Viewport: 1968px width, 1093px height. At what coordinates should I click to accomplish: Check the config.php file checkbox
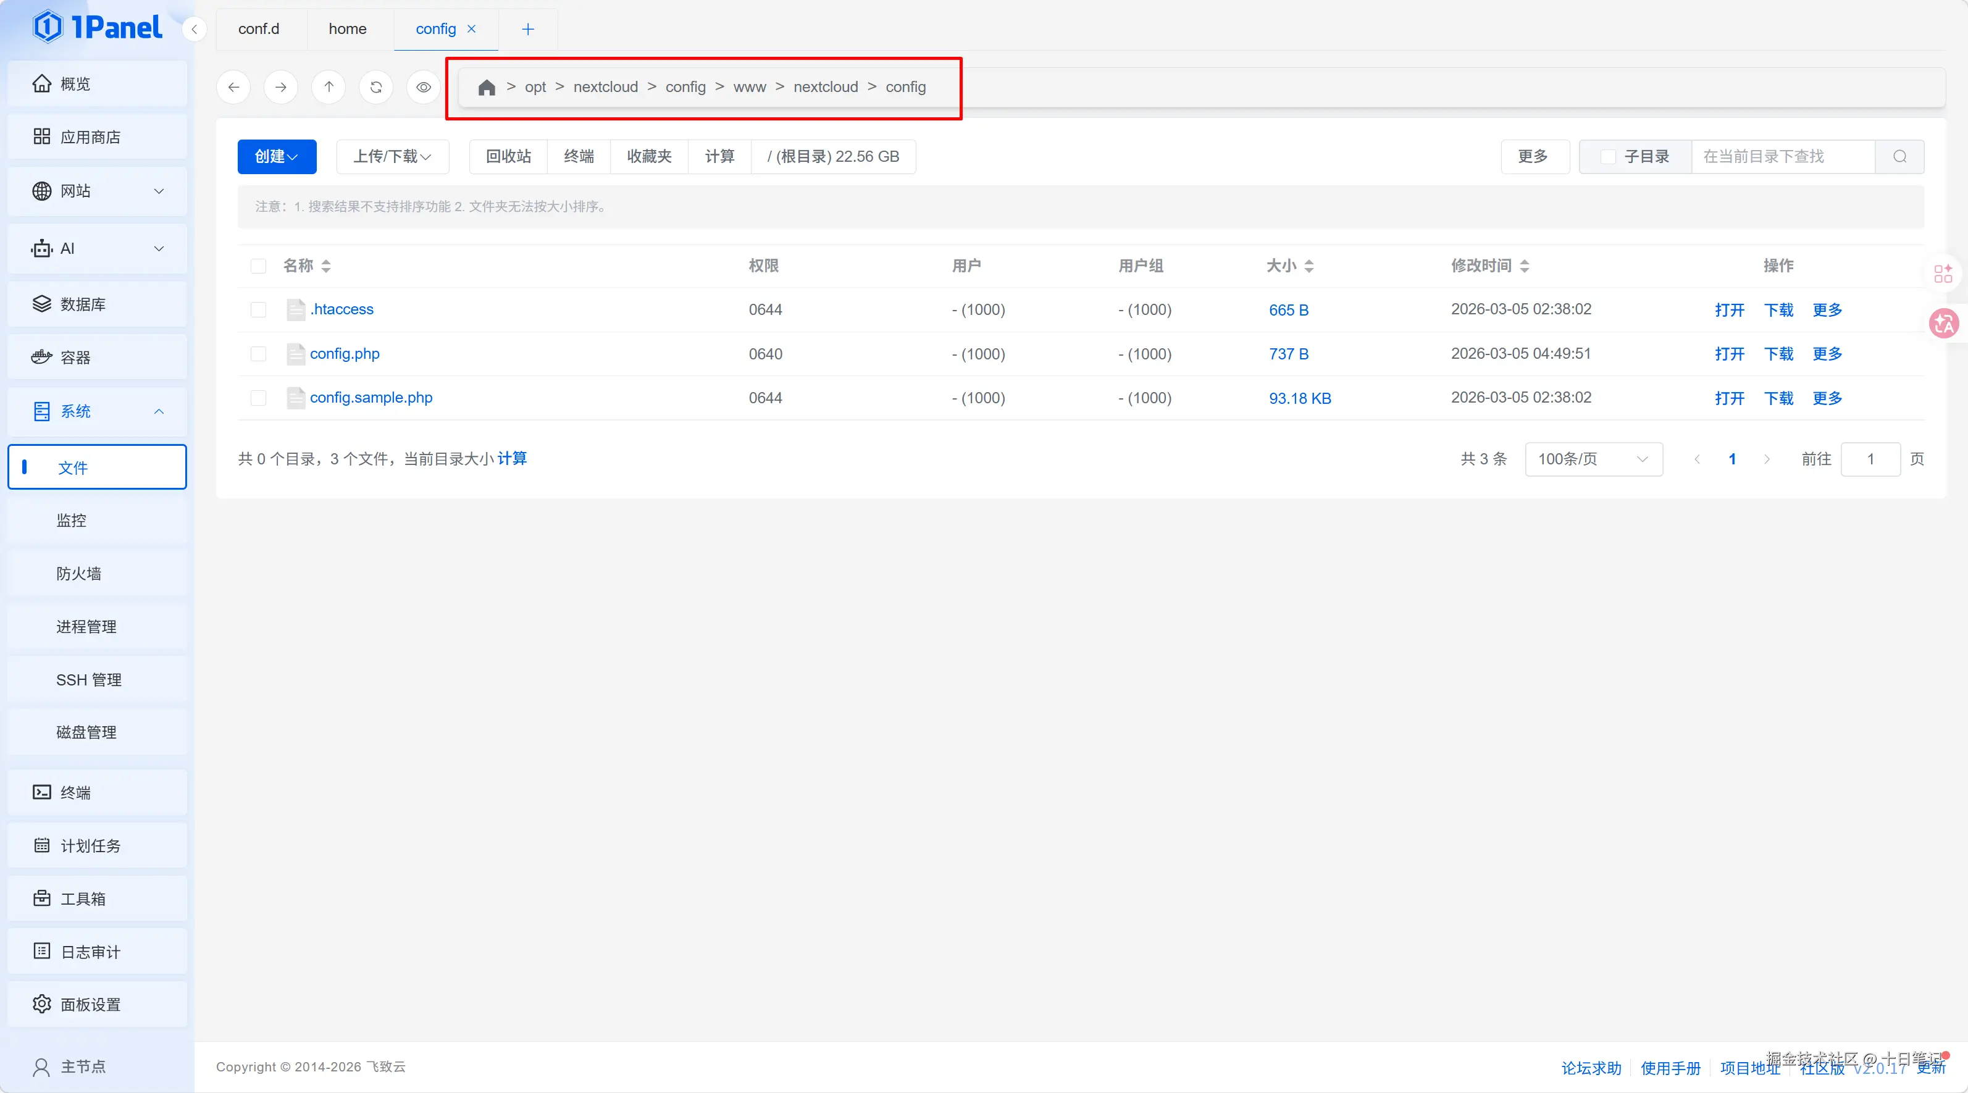[x=258, y=354]
